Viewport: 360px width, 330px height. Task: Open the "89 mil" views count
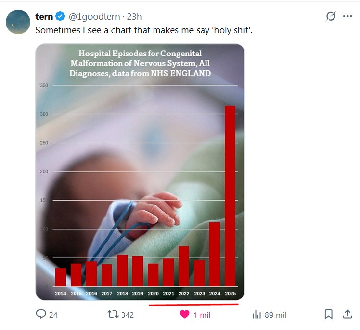(276, 315)
